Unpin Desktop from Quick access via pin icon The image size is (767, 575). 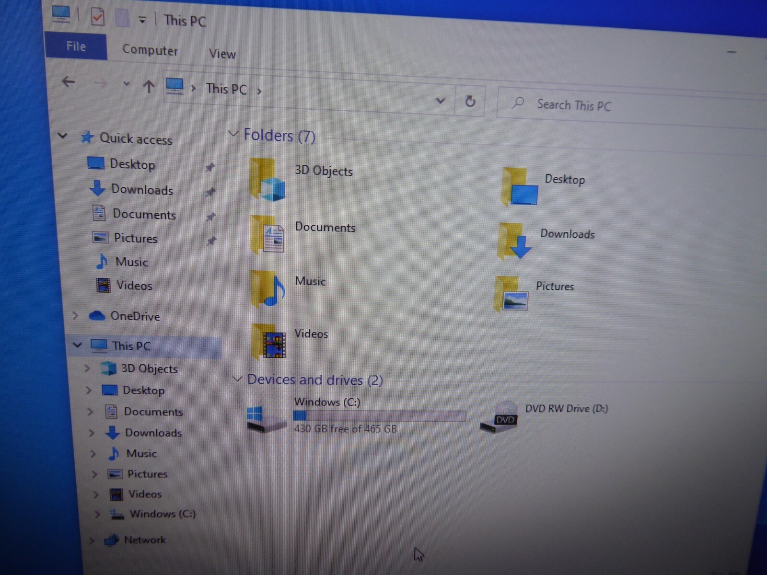point(209,168)
